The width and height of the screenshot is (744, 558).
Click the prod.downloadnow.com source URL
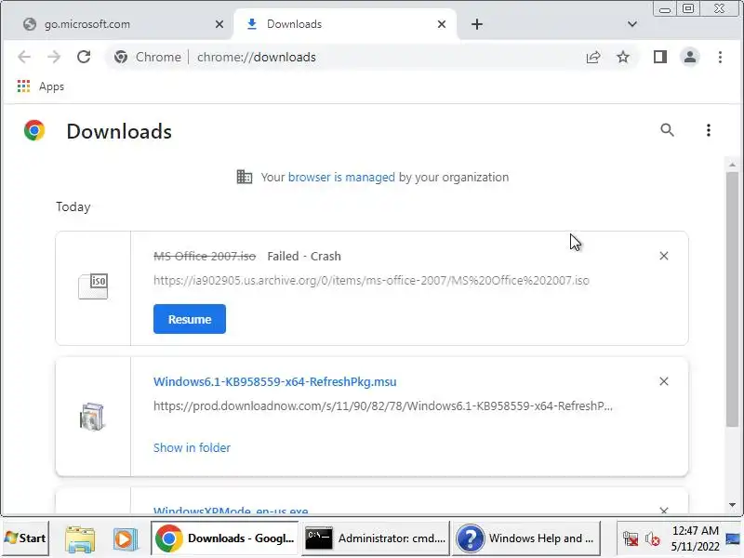(x=383, y=406)
